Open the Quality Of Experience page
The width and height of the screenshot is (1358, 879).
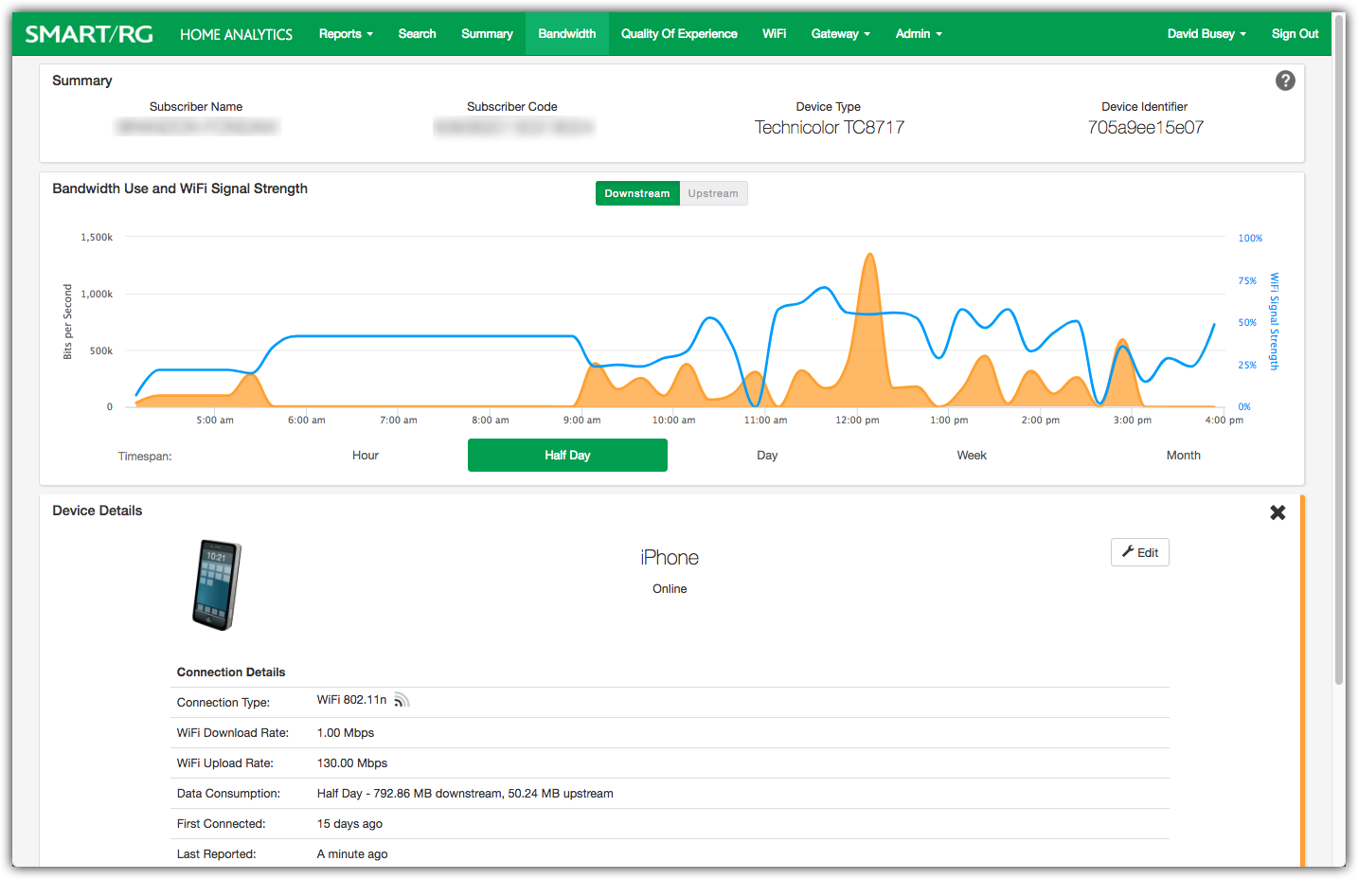(x=678, y=33)
